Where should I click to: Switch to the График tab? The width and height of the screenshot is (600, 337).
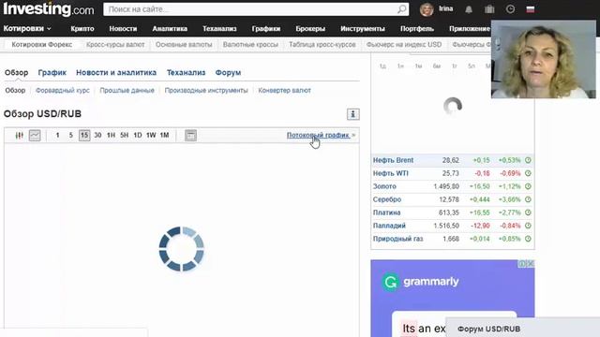(52, 73)
